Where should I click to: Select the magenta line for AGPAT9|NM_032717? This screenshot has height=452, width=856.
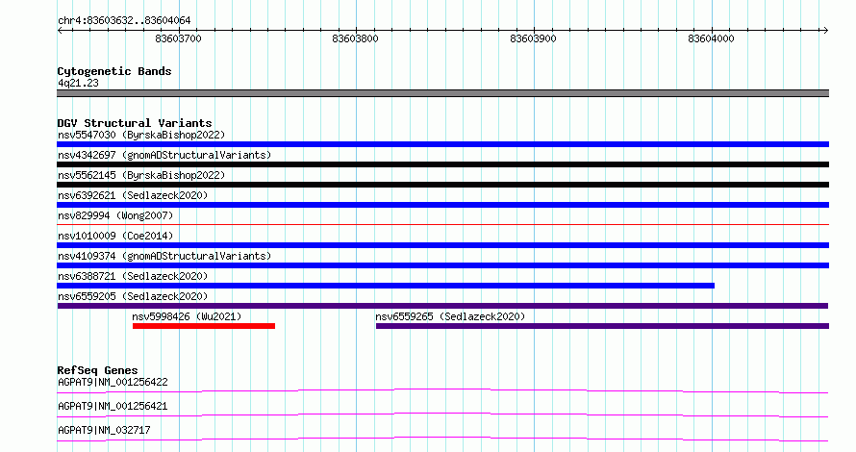point(442,439)
